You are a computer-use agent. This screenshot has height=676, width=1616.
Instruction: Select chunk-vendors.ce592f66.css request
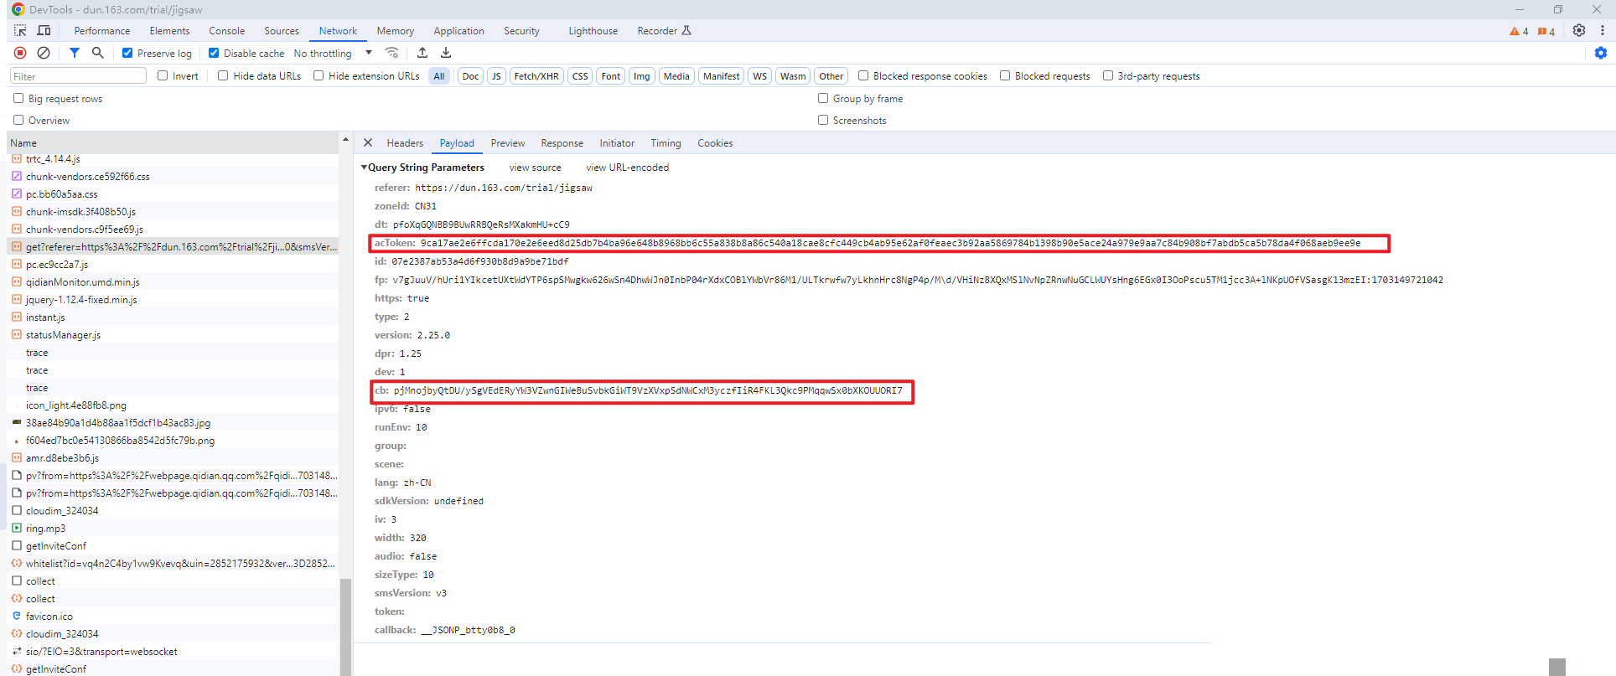tap(173, 177)
